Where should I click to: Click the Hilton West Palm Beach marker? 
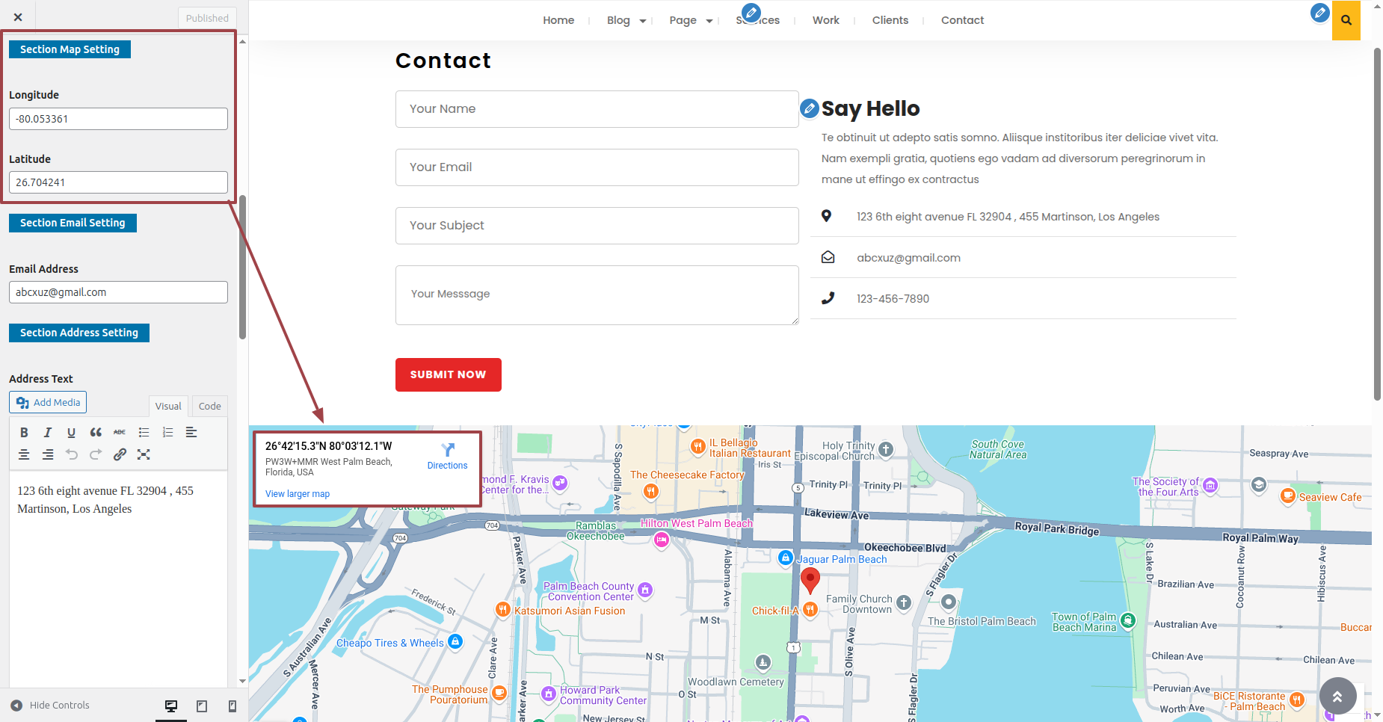tap(661, 539)
